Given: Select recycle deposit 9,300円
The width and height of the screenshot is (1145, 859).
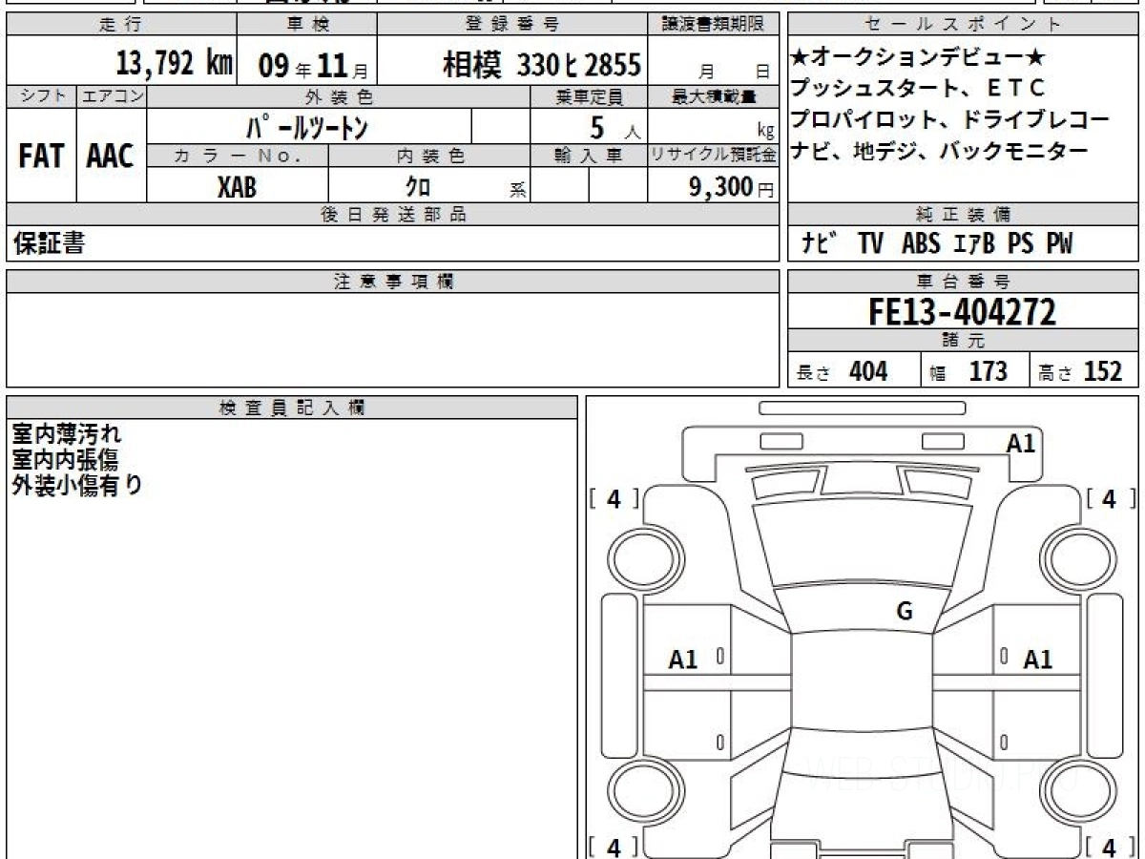Looking at the screenshot, I should click(732, 187).
